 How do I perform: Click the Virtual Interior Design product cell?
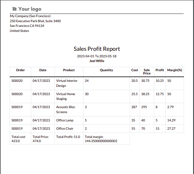pyautogui.click(x=67, y=83)
